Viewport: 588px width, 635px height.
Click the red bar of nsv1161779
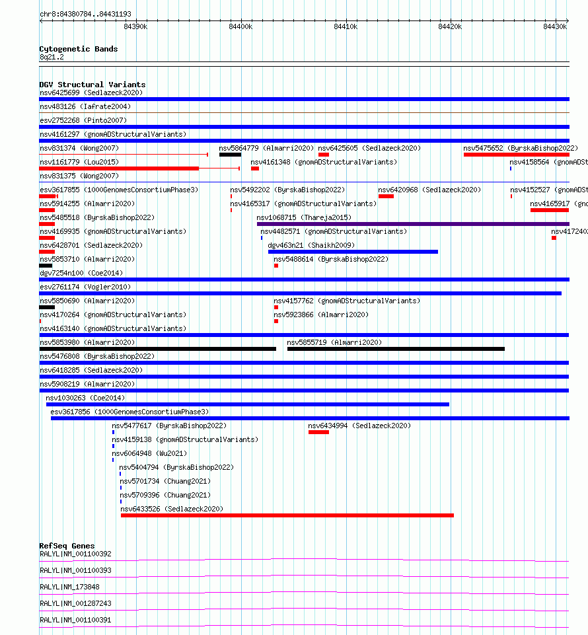119,168
